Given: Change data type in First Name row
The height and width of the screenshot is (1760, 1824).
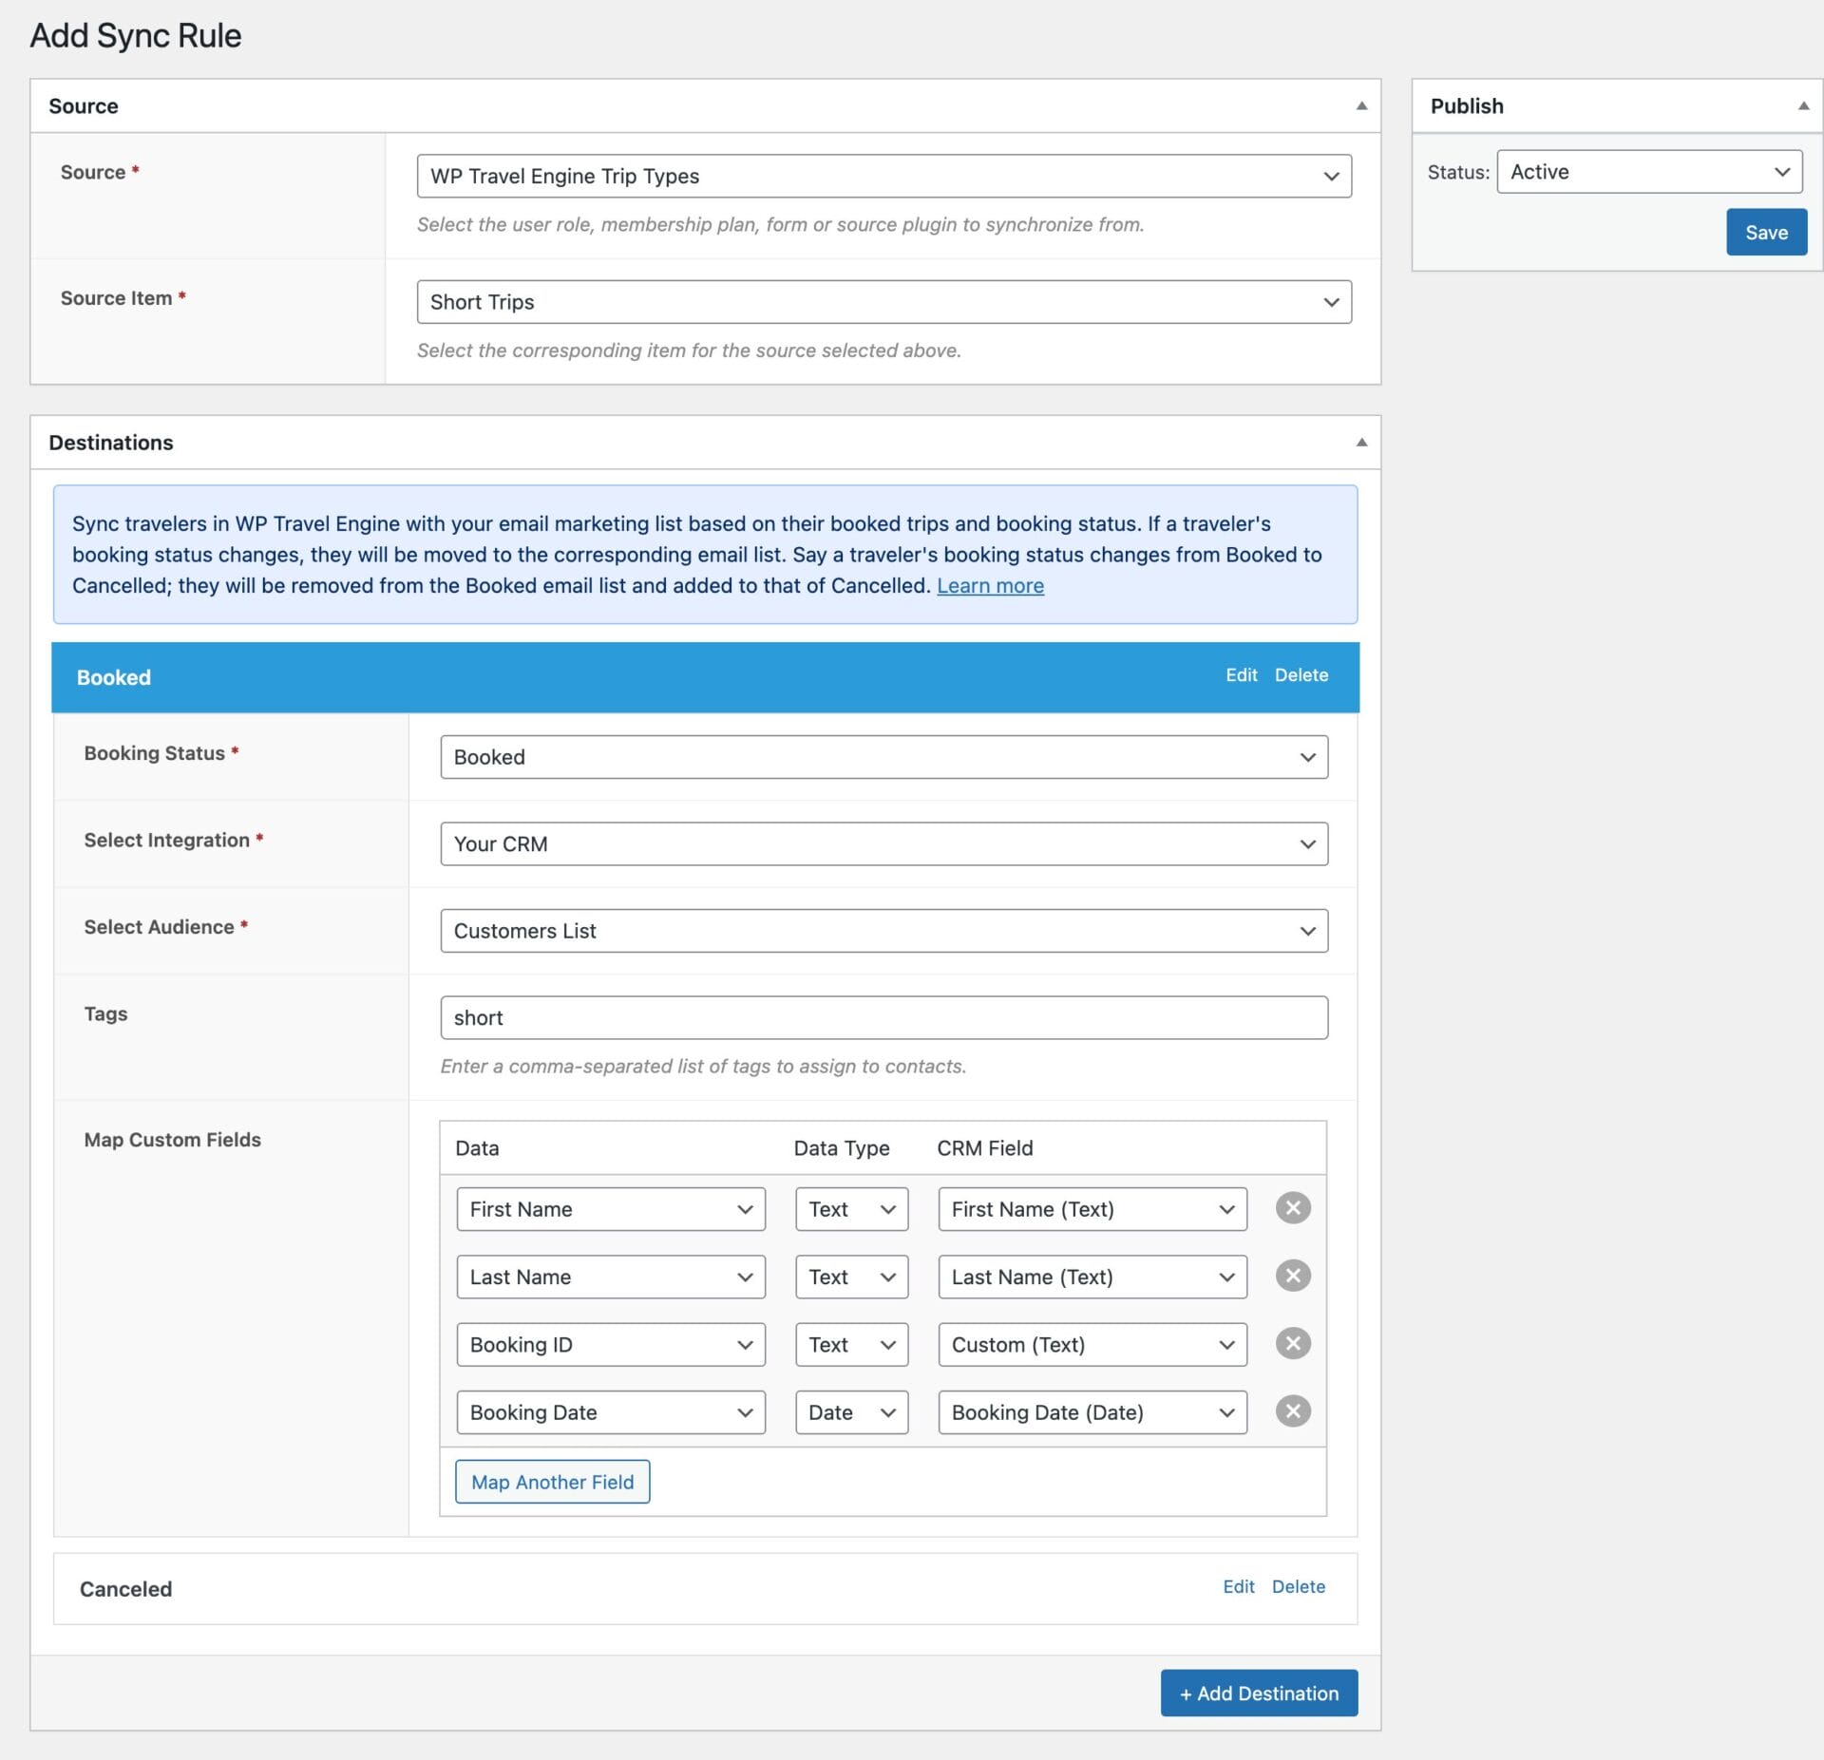Looking at the screenshot, I should point(851,1209).
